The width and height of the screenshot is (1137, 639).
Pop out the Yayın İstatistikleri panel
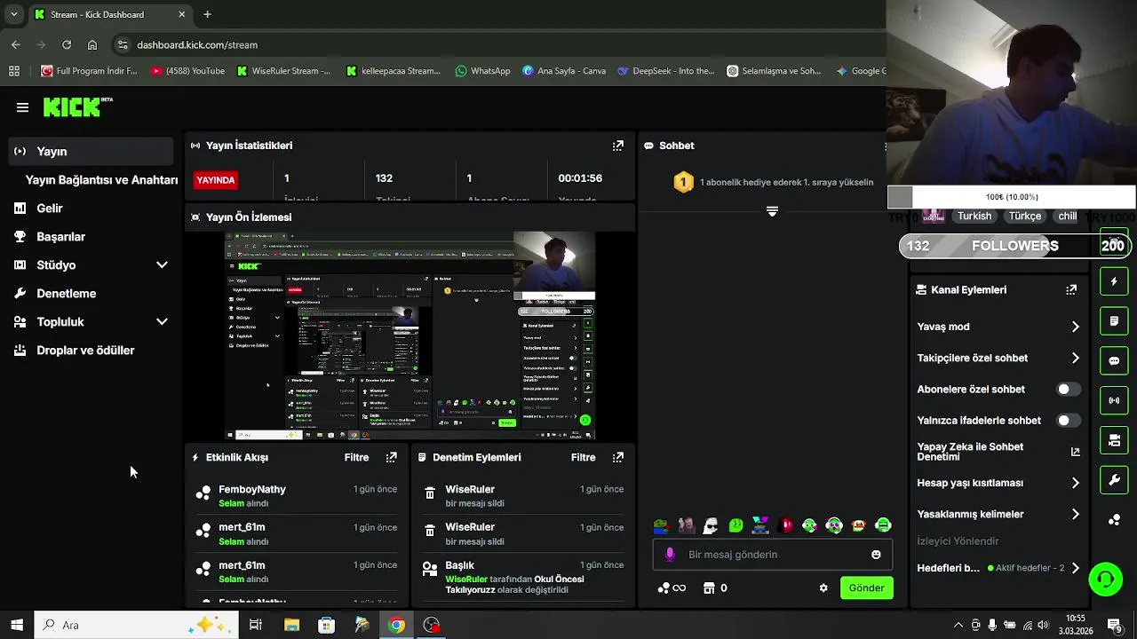(x=618, y=146)
